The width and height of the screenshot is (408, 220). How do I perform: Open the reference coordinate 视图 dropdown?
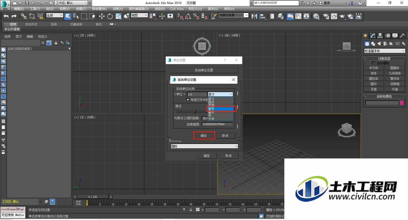click(x=139, y=15)
